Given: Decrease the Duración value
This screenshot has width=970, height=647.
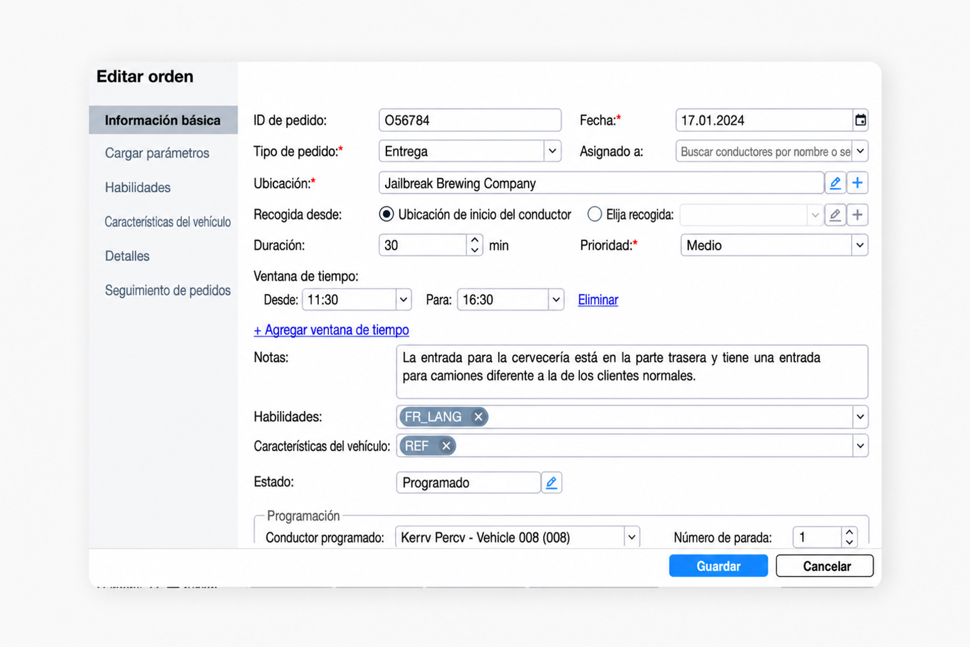Looking at the screenshot, I should [474, 250].
